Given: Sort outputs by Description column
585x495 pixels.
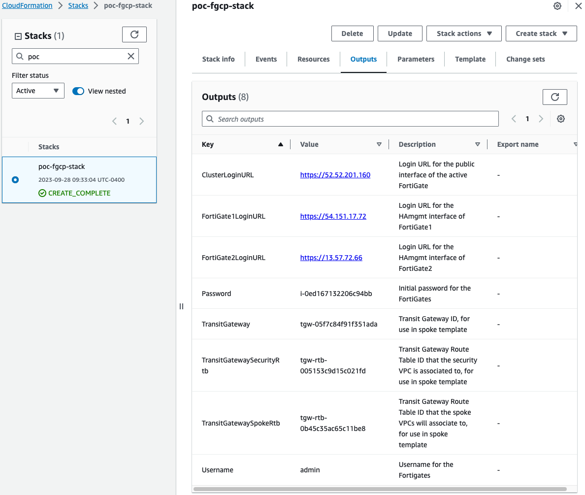Looking at the screenshot, I should [x=478, y=144].
